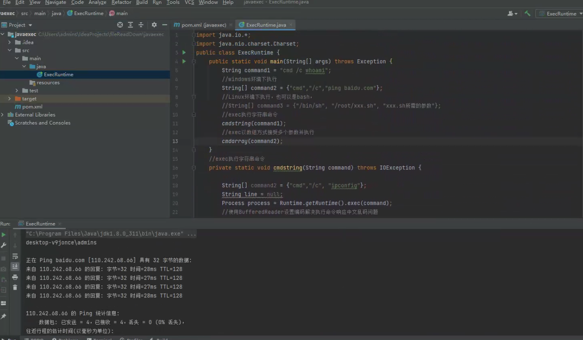Select pom.xml in the project tree
583x340 pixels.
pos(28,107)
